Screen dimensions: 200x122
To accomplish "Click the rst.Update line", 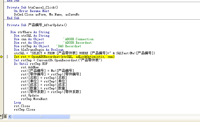I will (x=30, y=96).
